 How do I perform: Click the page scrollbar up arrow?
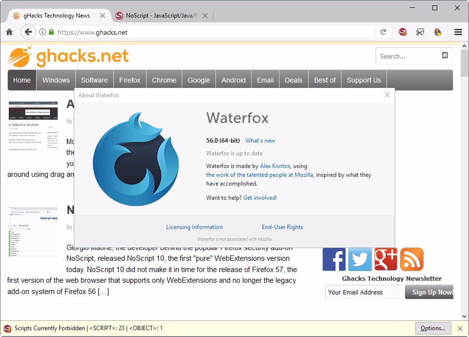pyautogui.click(x=464, y=46)
